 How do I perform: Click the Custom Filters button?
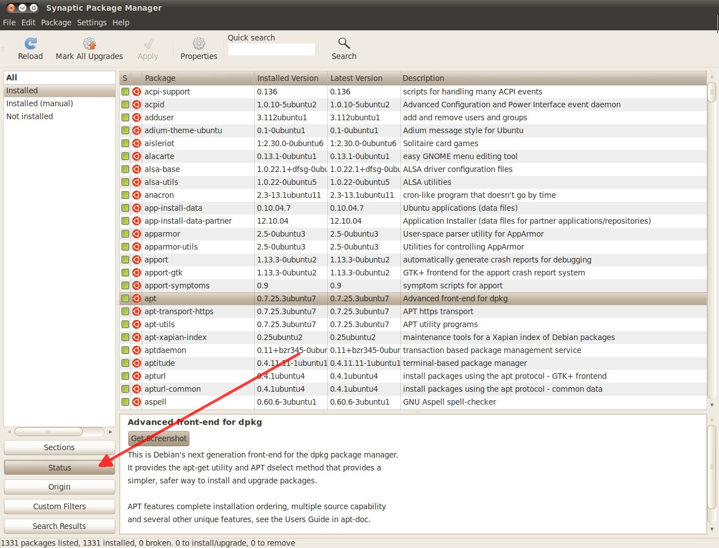click(60, 506)
